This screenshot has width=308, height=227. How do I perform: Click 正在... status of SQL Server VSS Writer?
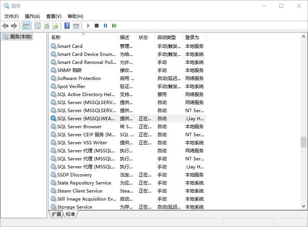(145, 143)
